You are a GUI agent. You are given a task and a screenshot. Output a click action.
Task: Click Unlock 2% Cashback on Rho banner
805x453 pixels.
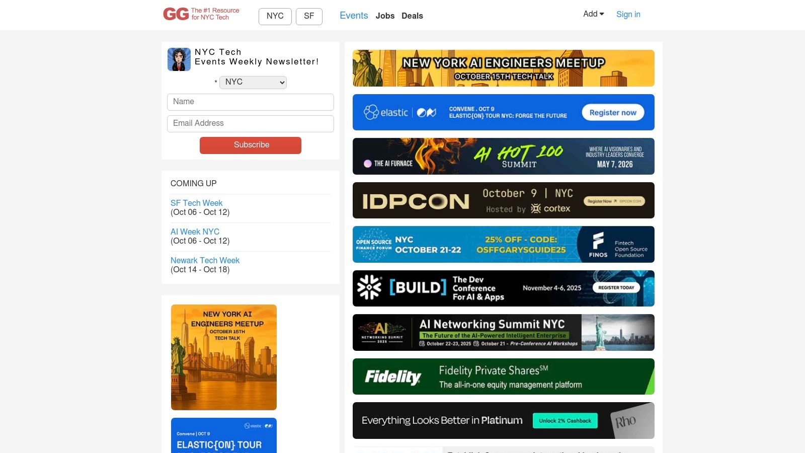(565, 421)
